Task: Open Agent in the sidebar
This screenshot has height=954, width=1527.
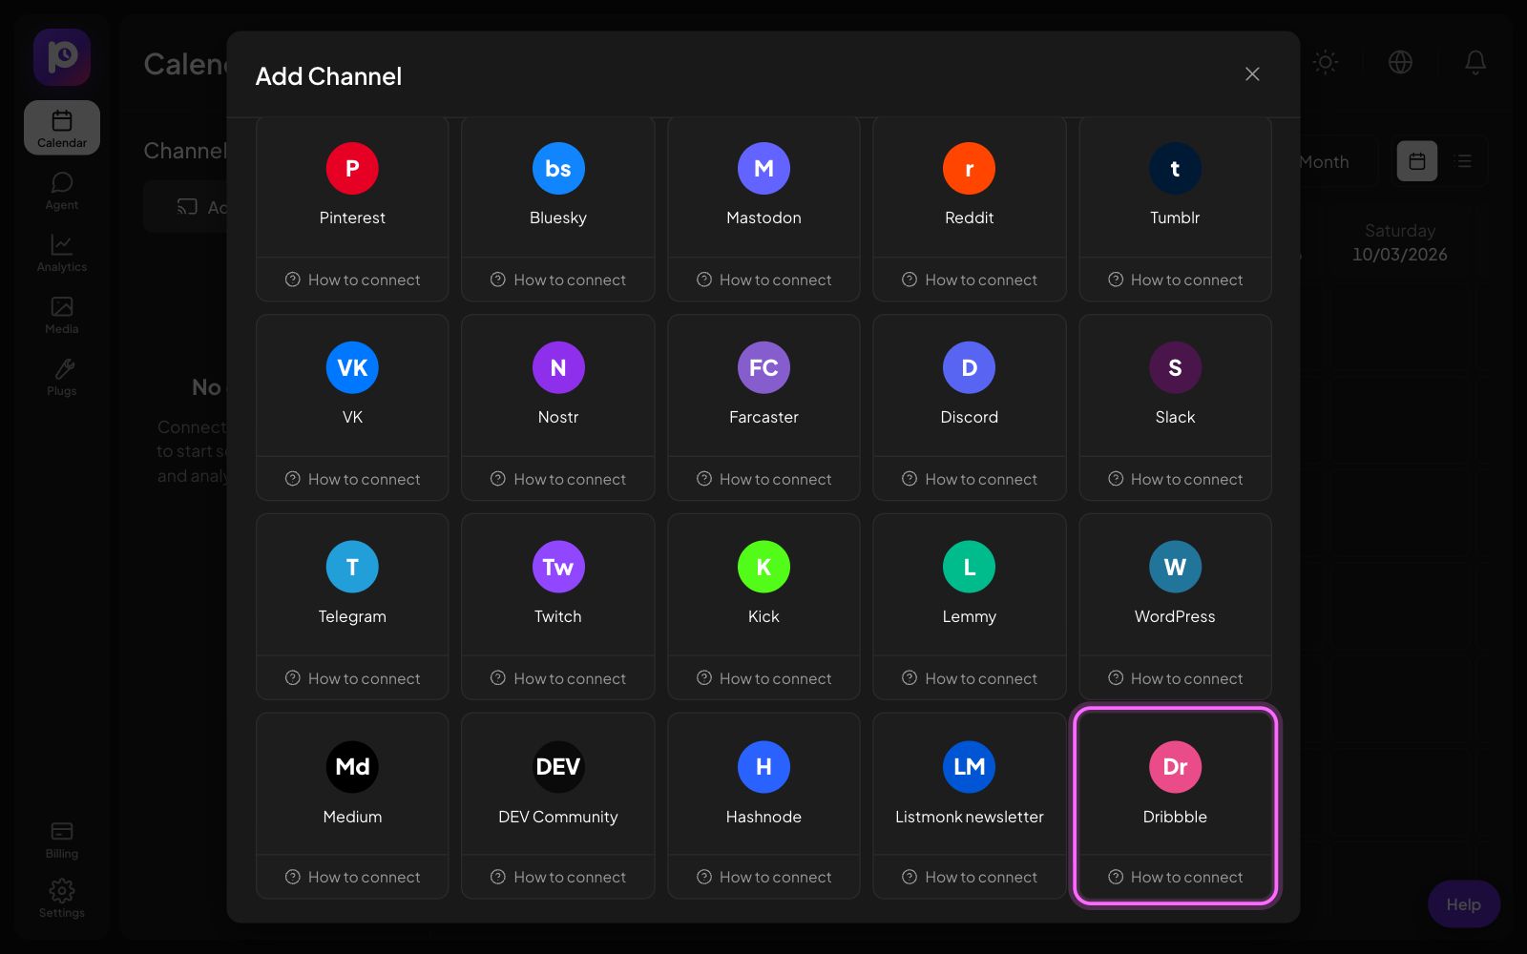Action: [x=62, y=191]
